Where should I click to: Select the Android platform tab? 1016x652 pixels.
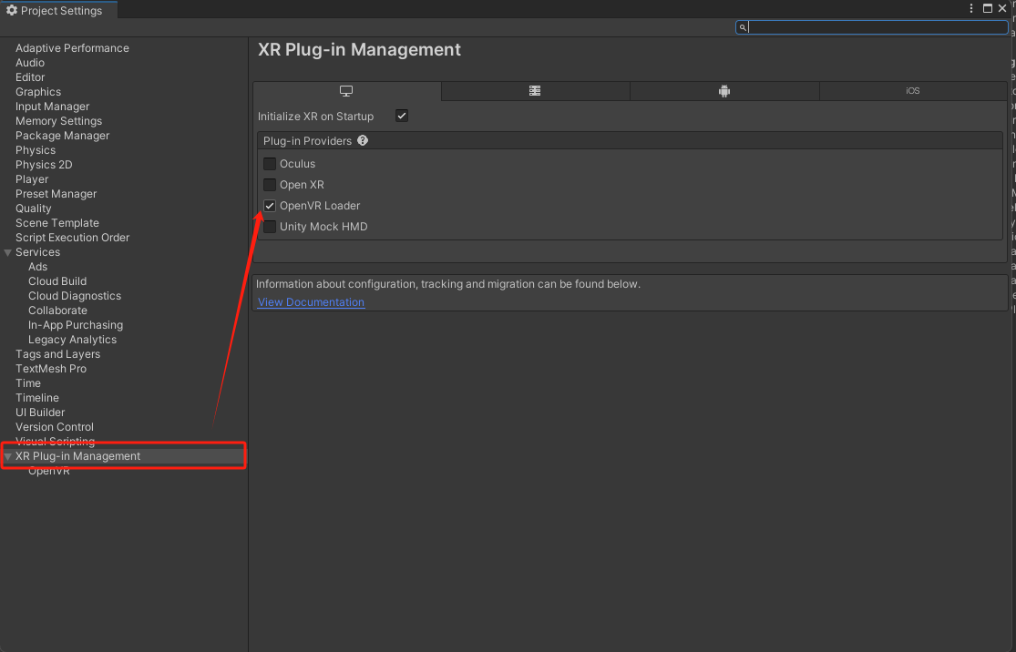coord(724,91)
